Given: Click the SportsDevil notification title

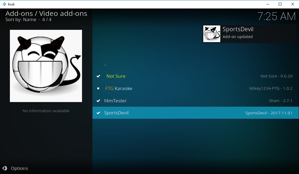Looking at the screenshot, I should coord(238,29).
